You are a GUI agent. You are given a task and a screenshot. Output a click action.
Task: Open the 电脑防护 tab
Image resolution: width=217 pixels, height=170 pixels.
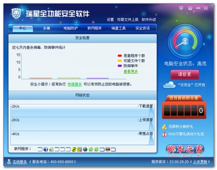[71, 28]
